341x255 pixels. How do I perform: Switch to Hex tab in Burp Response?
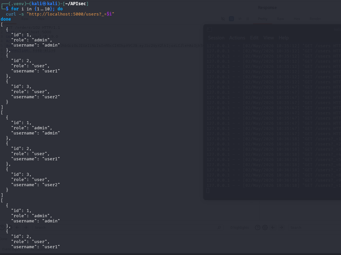coord(297,19)
